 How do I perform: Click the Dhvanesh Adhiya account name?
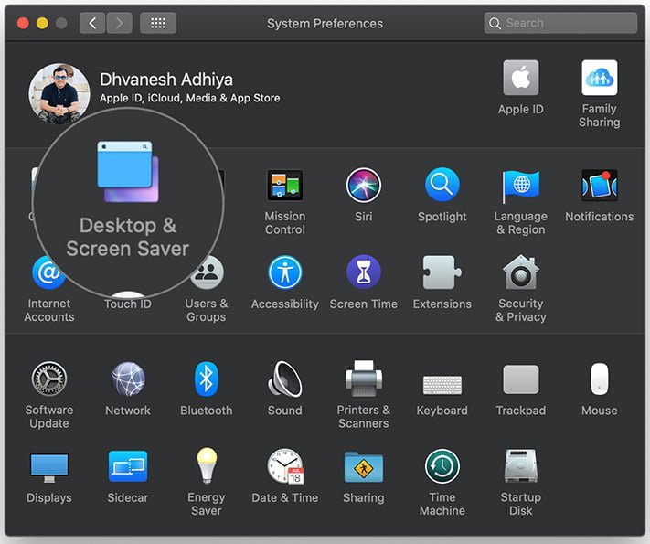click(x=166, y=80)
